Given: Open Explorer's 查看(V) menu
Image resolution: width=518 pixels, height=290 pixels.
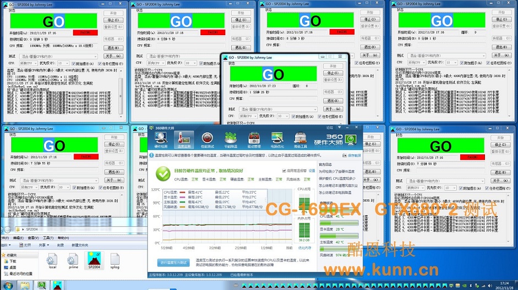Looking at the screenshot, I should point(33,238).
